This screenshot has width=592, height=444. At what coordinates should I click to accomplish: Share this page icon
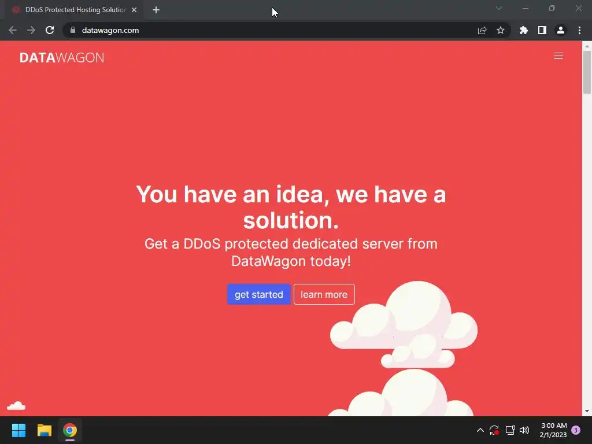click(x=482, y=30)
